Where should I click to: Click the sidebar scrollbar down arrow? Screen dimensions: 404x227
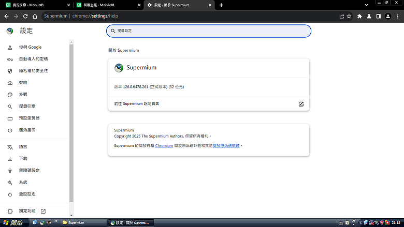click(x=71, y=216)
